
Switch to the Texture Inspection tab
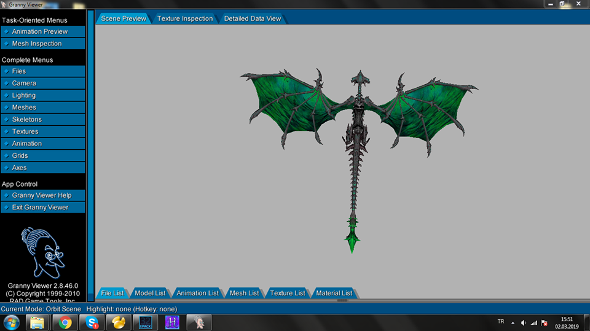point(185,18)
